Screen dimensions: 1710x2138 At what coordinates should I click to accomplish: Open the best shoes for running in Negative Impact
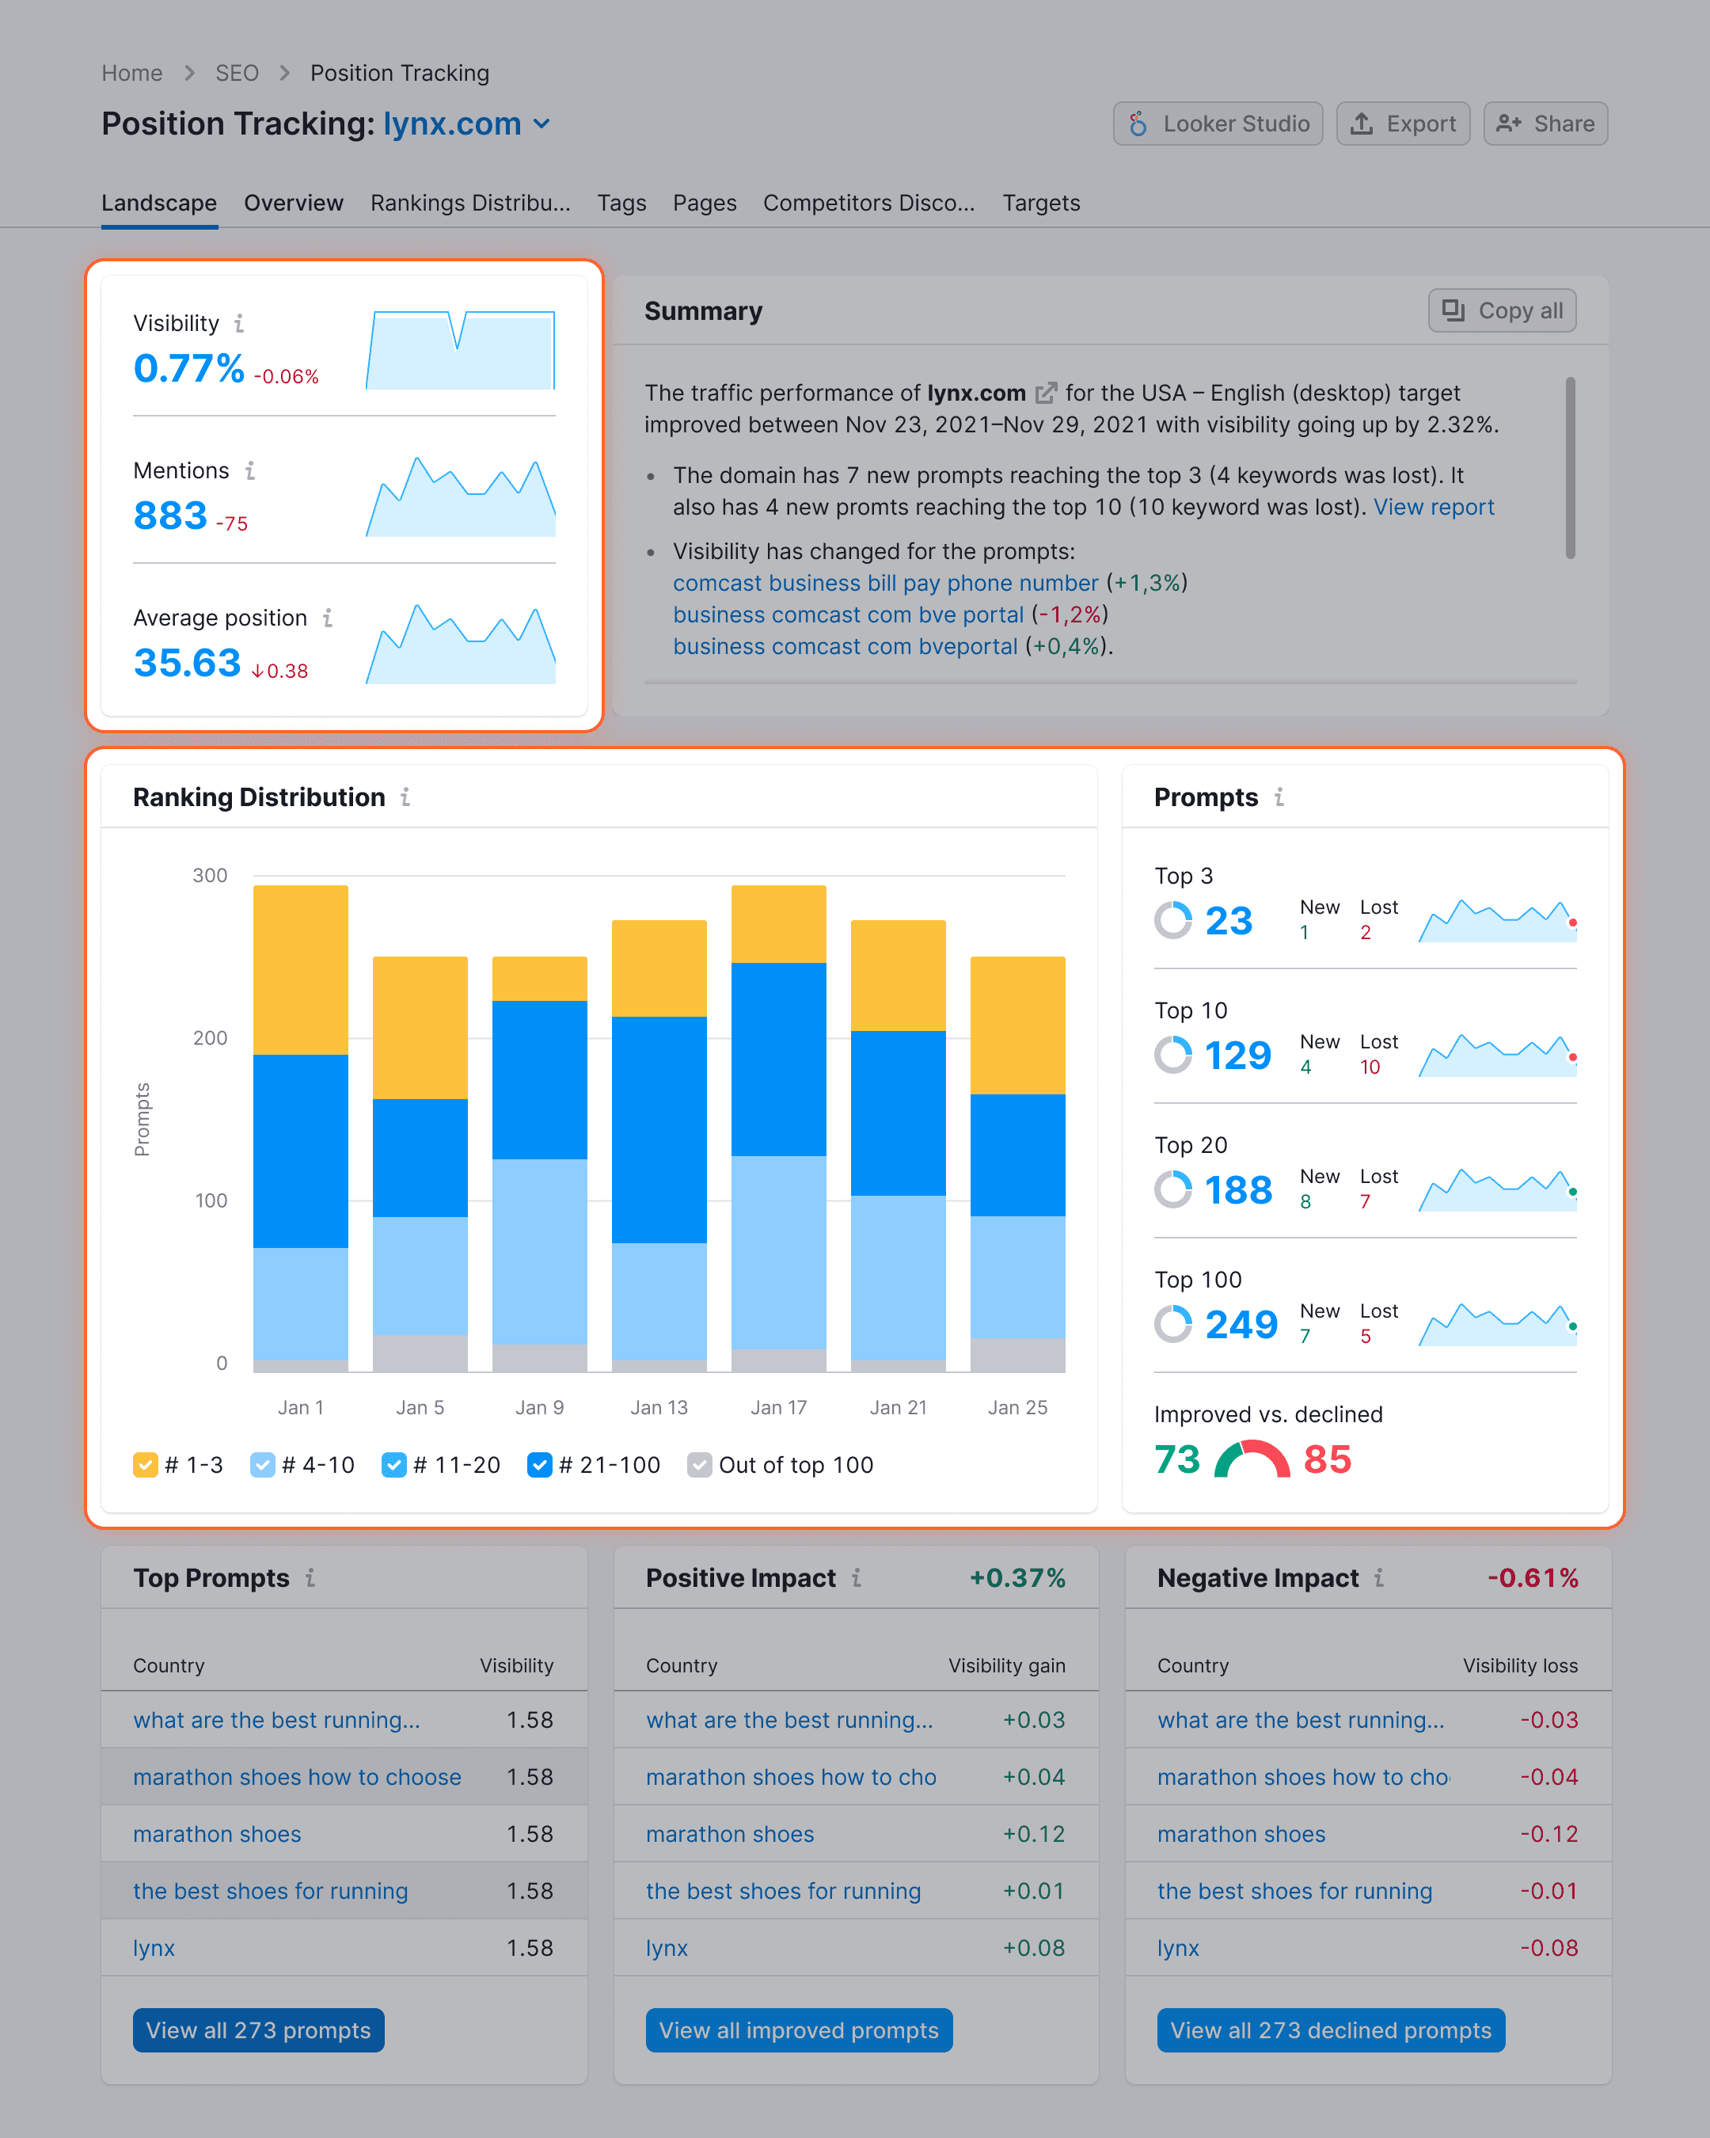(1294, 1891)
